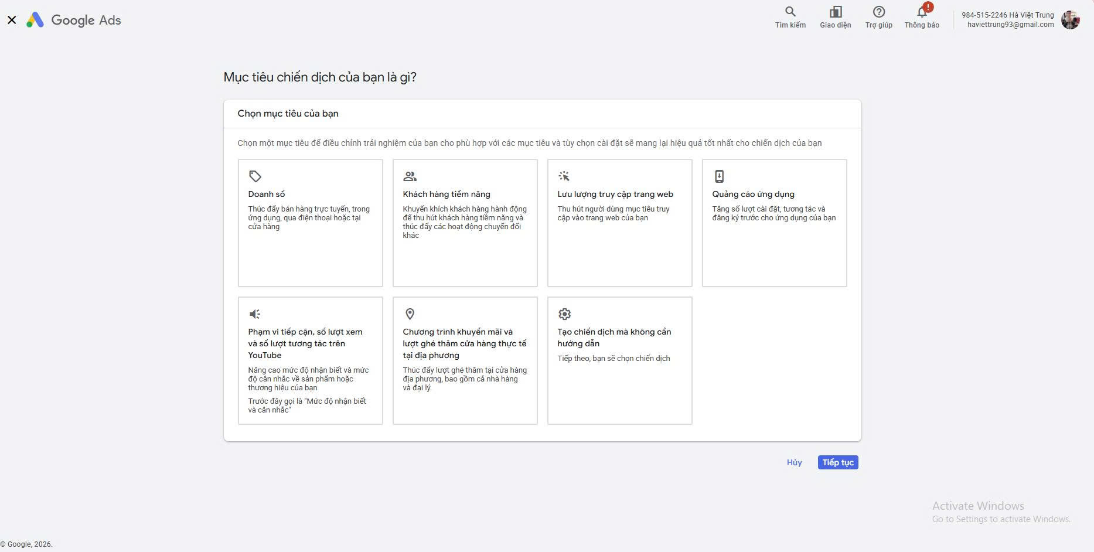Open the Tìm kiếm search icon
Viewport: 1094px width, 552px height.
click(790, 12)
